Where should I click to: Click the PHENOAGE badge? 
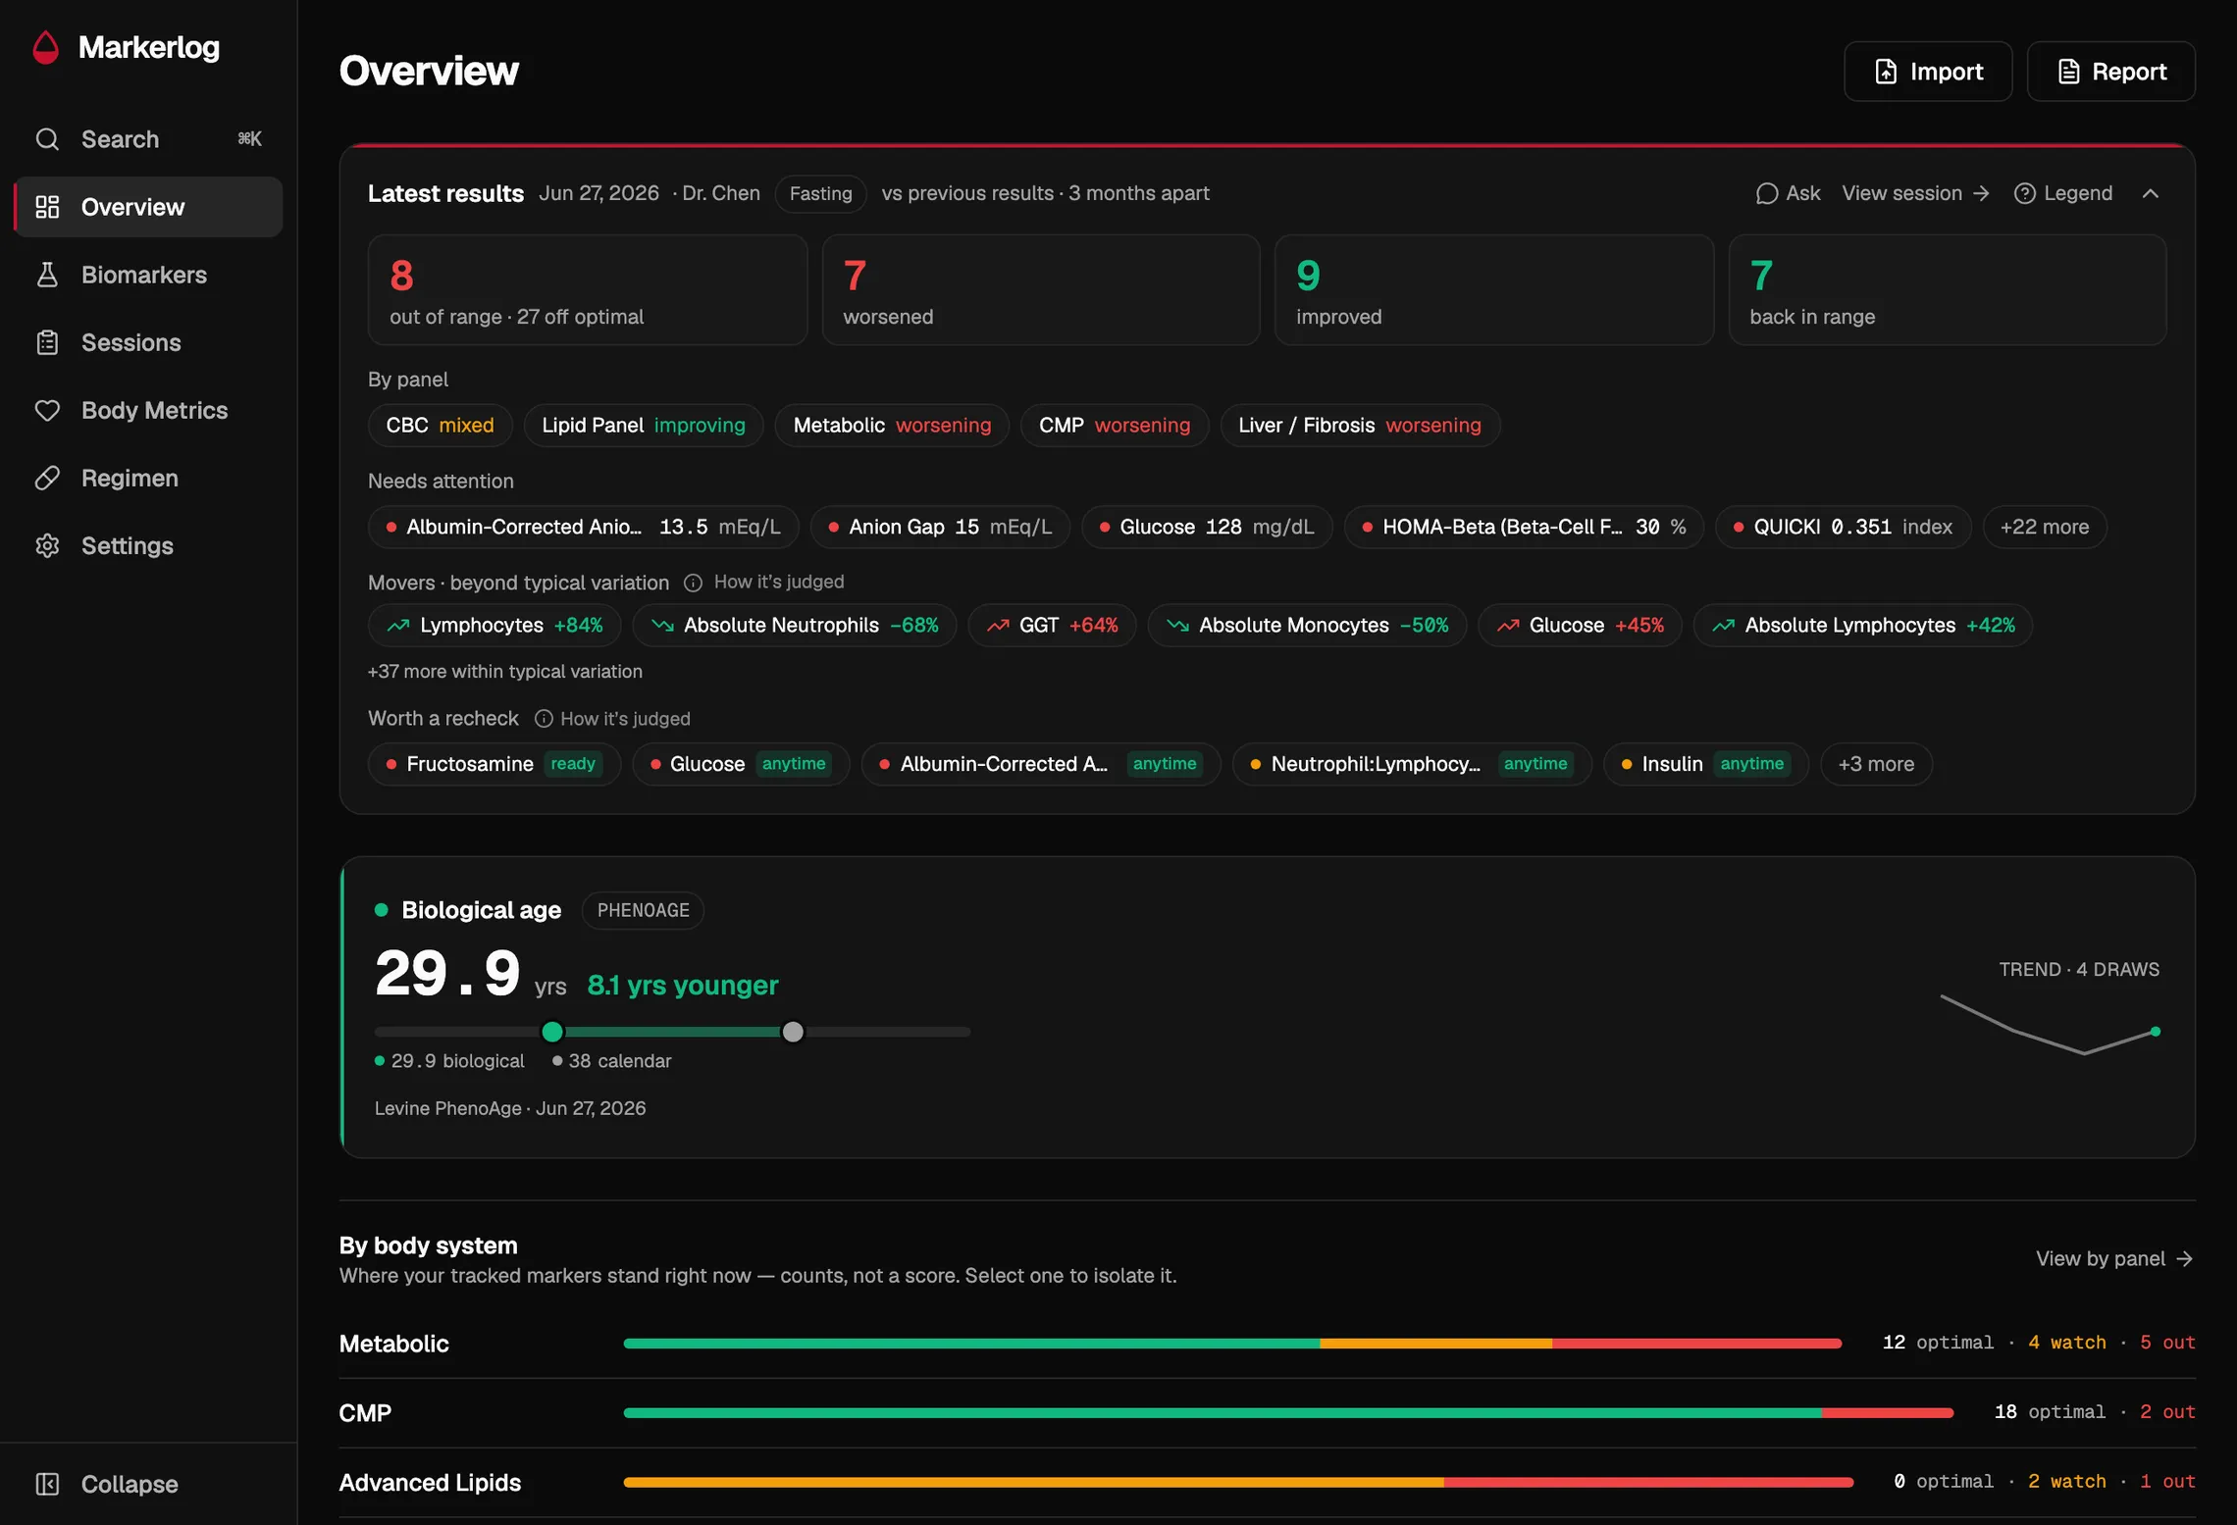pos(643,910)
